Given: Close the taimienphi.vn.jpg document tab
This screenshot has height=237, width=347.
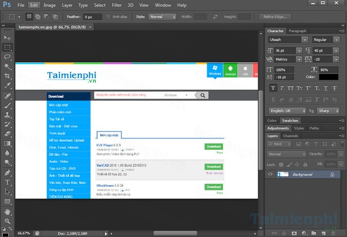Looking at the screenshot, I should coord(90,27).
